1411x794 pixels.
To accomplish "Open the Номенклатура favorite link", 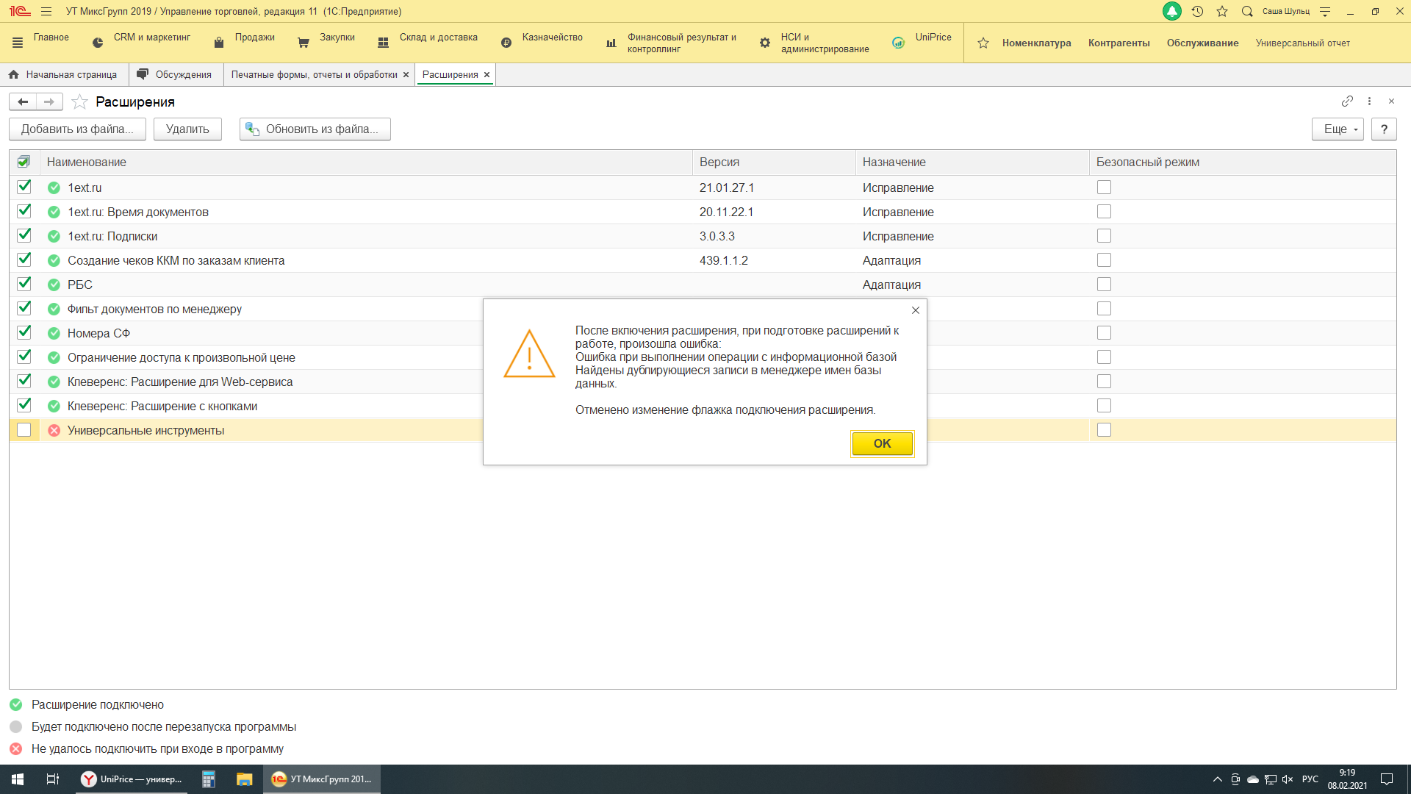I will [1036, 43].
